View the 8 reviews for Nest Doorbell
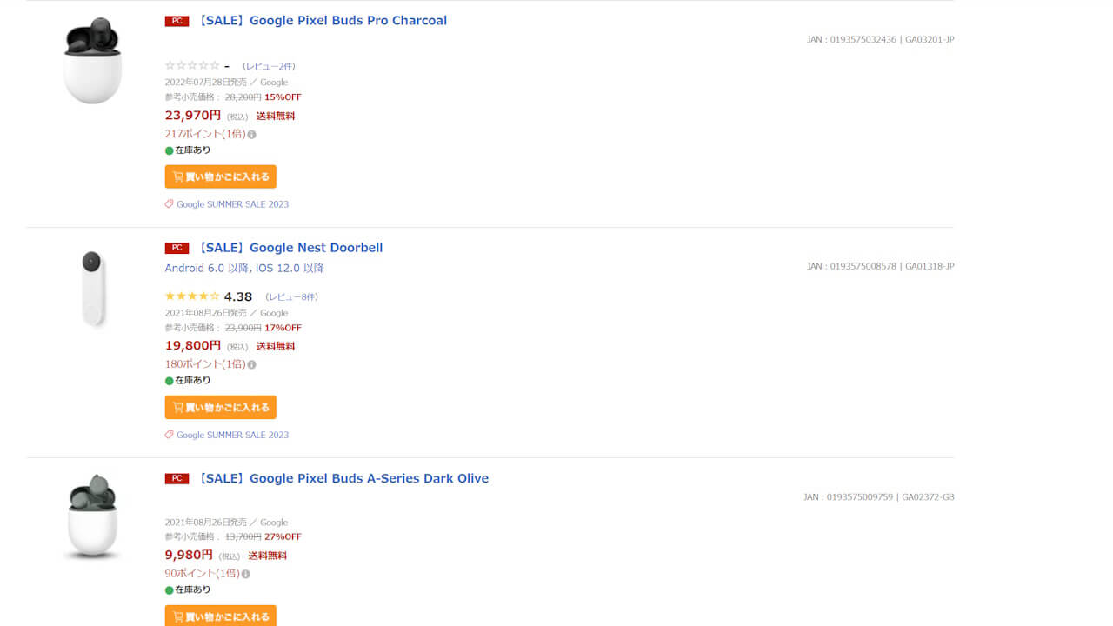 coord(291,297)
